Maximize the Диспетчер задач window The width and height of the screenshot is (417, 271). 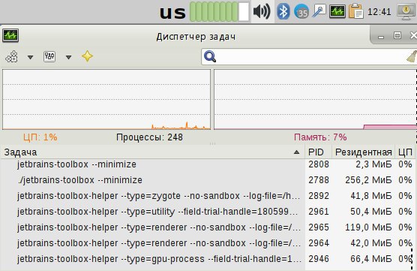397,35
